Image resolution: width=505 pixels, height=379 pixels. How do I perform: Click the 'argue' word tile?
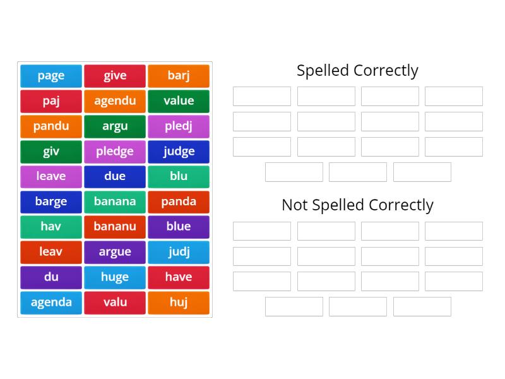[x=114, y=252]
